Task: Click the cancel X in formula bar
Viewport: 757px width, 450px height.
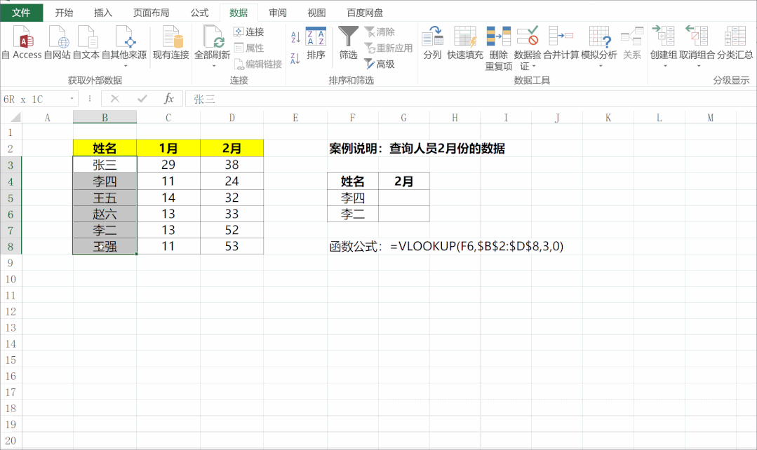Action: pos(115,99)
